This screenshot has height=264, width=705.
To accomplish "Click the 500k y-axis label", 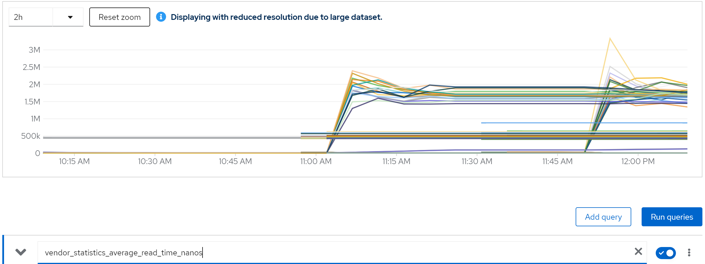I will click(31, 136).
